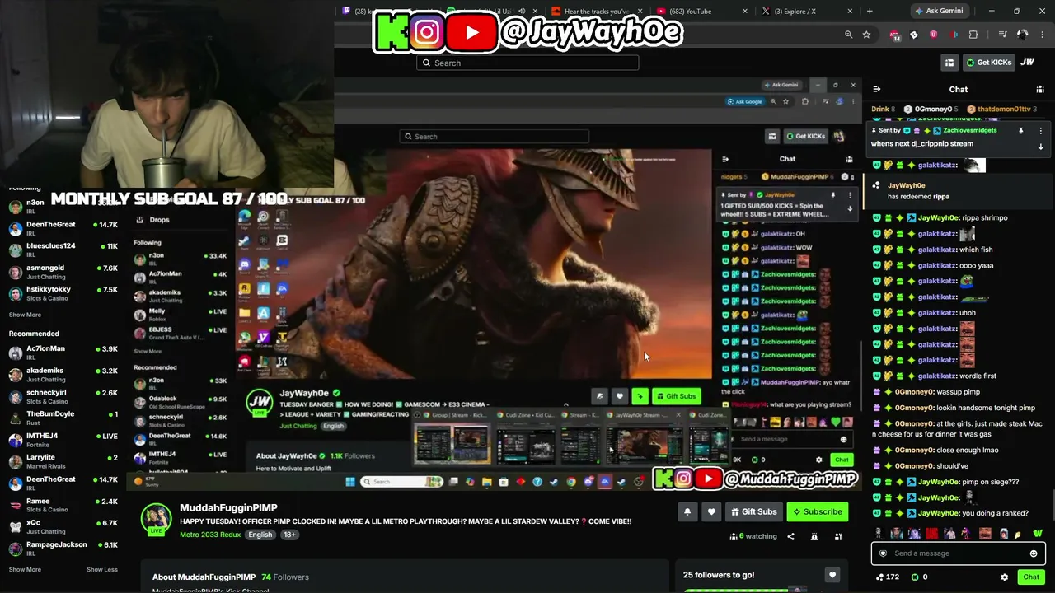Click the extension icon with 14 badge
This screenshot has width=1055, height=593.
click(x=895, y=35)
